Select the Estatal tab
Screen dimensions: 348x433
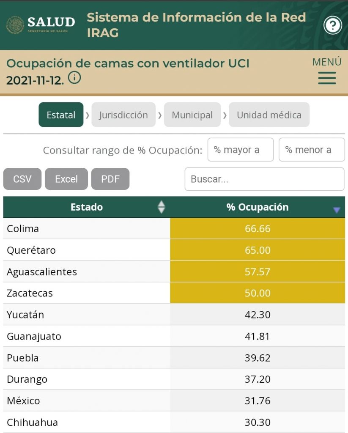point(60,115)
